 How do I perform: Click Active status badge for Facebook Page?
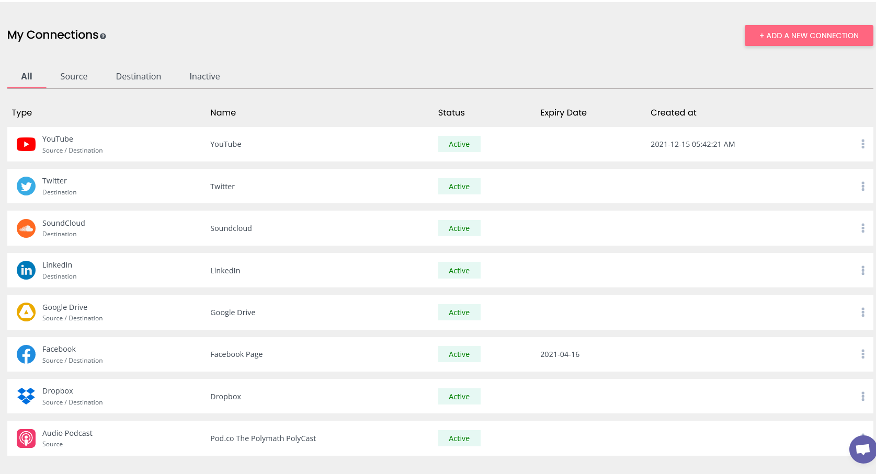(x=459, y=354)
